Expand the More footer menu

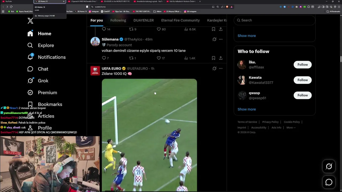point(291,127)
